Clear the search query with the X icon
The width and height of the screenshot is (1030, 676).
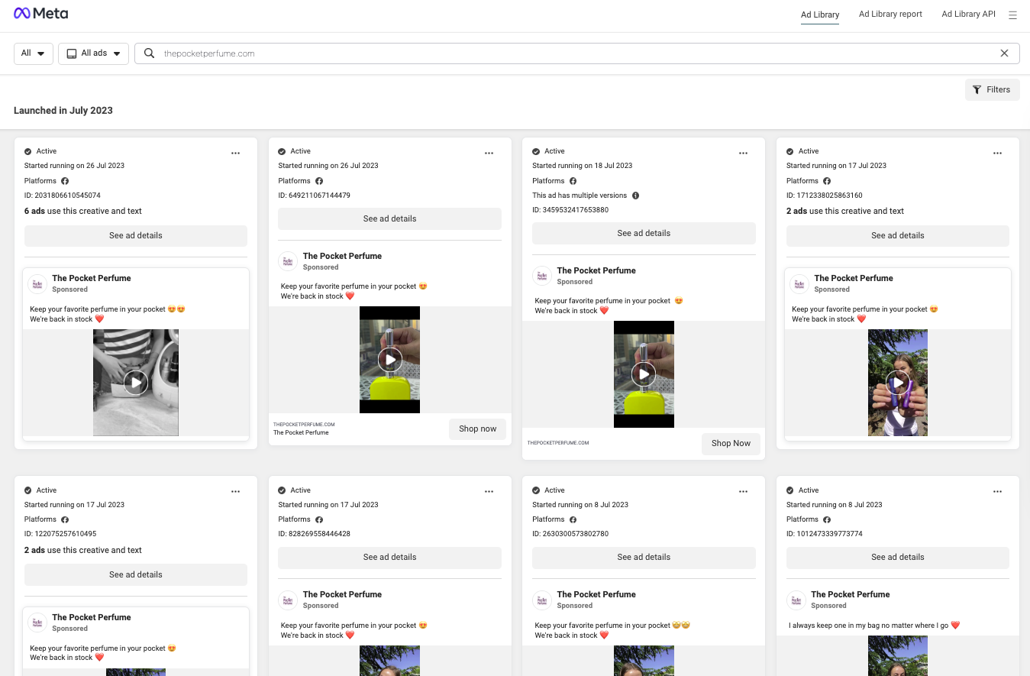pyautogui.click(x=1004, y=53)
